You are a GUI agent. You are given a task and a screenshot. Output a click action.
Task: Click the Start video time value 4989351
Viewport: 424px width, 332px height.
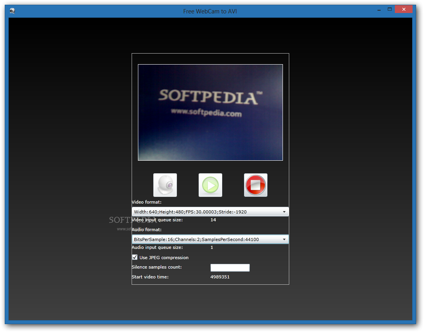pos(220,277)
